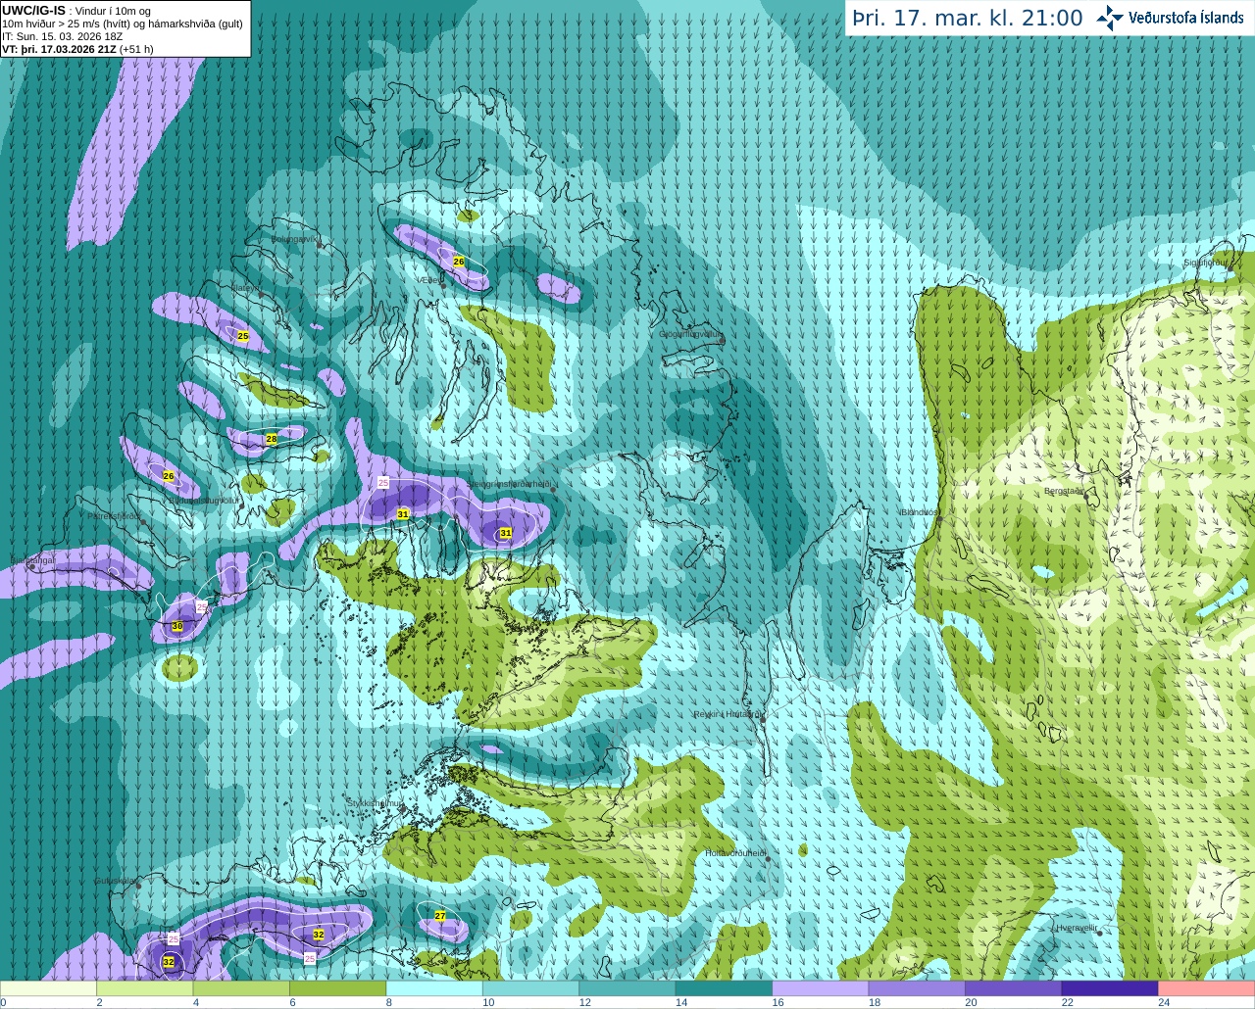1255x1009 pixels.
Task: Click the 'UWC/IG-IS' model title text
Action: point(33,10)
